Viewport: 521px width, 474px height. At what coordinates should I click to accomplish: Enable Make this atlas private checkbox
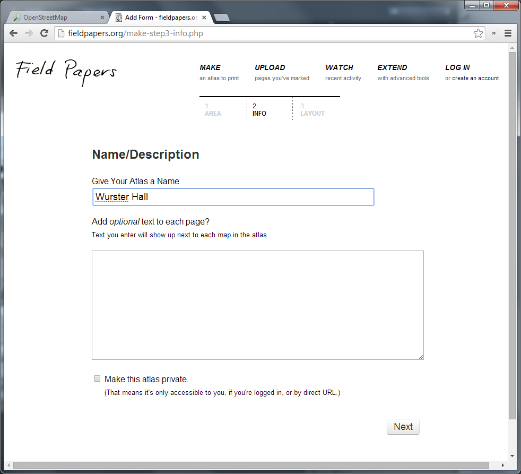(x=97, y=378)
